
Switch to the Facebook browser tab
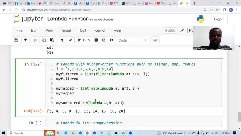[x=19, y=3]
